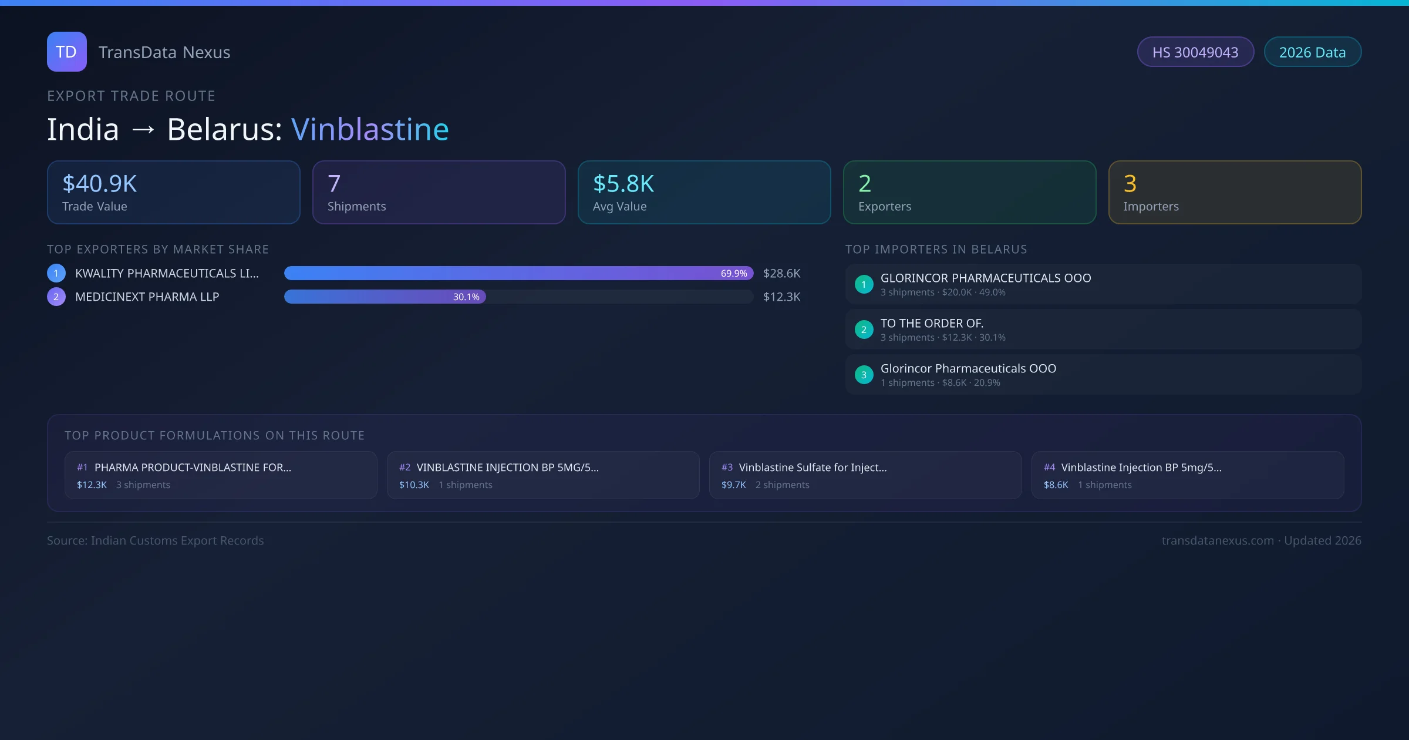Select the 2 Exporters stat card
This screenshot has height=740, width=1409.
969,192
